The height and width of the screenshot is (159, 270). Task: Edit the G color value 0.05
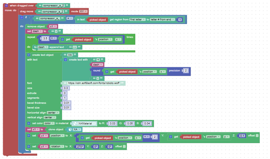click(130, 123)
